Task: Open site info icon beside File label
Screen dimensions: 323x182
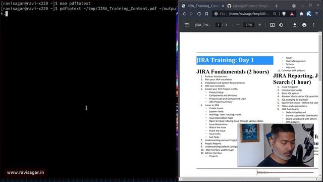Action: (x=216, y=14)
